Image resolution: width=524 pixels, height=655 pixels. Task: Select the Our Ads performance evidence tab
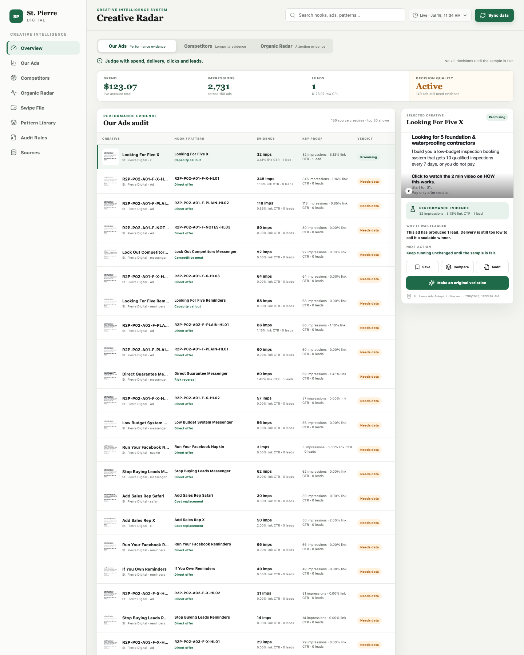[x=137, y=46]
